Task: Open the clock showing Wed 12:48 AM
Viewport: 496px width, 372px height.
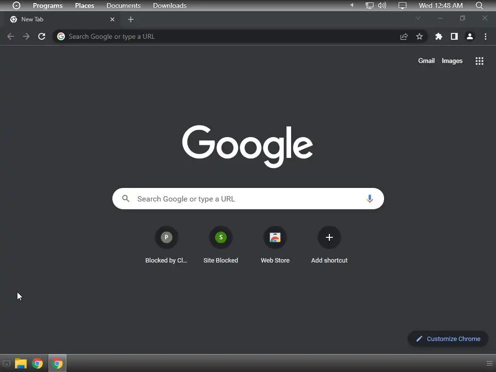Action: point(441,5)
